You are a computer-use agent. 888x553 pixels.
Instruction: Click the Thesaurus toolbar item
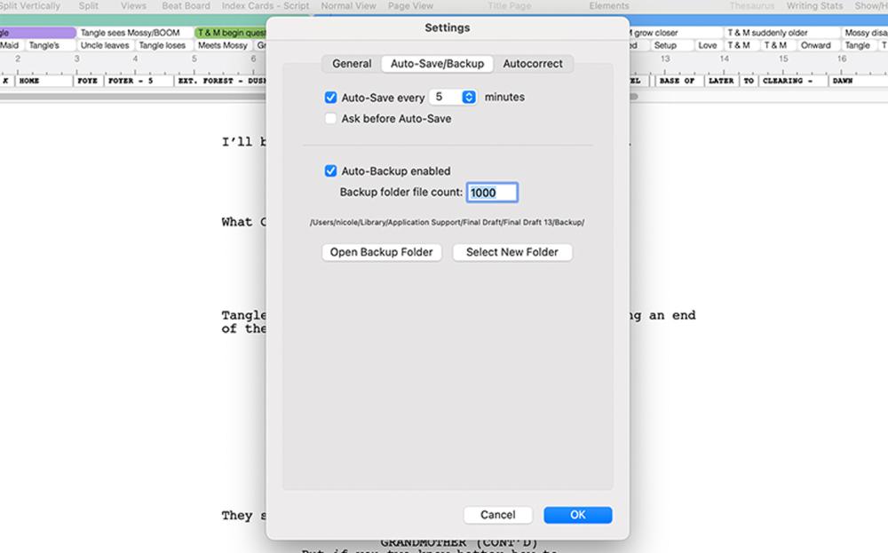tap(751, 6)
